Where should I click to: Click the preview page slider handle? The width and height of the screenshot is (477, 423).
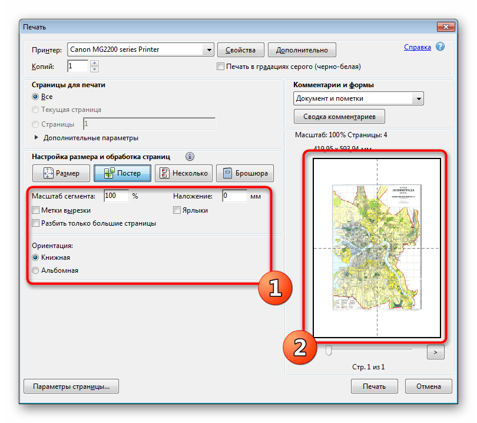(329, 351)
